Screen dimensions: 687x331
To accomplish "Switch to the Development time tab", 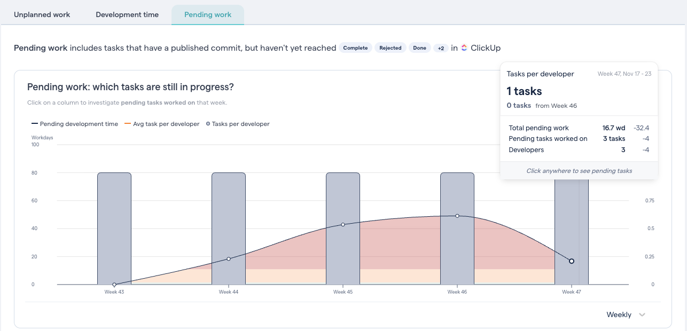I will click(127, 14).
